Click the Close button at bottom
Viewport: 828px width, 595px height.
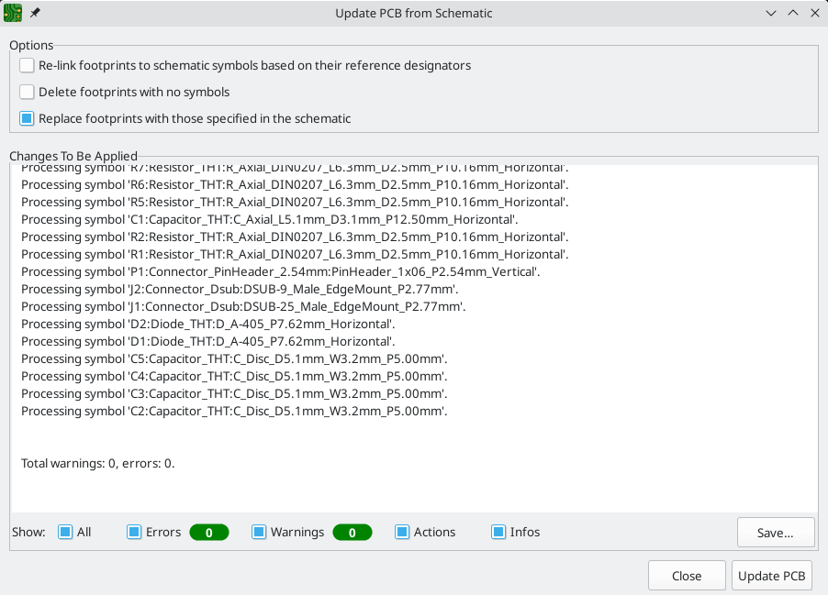[686, 576]
